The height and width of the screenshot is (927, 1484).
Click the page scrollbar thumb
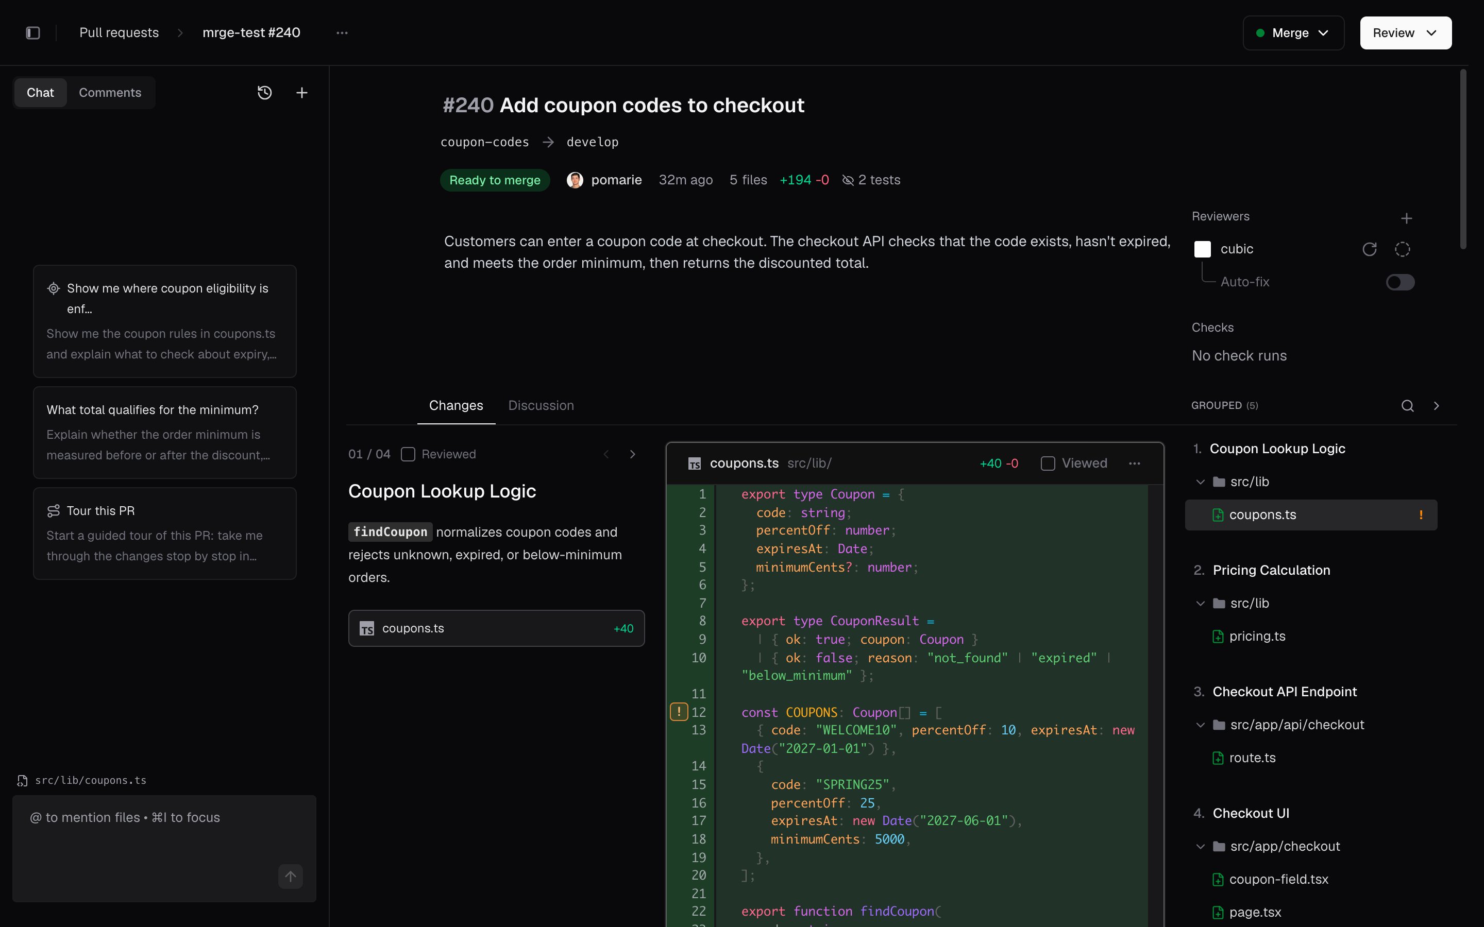(x=1463, y=160)
